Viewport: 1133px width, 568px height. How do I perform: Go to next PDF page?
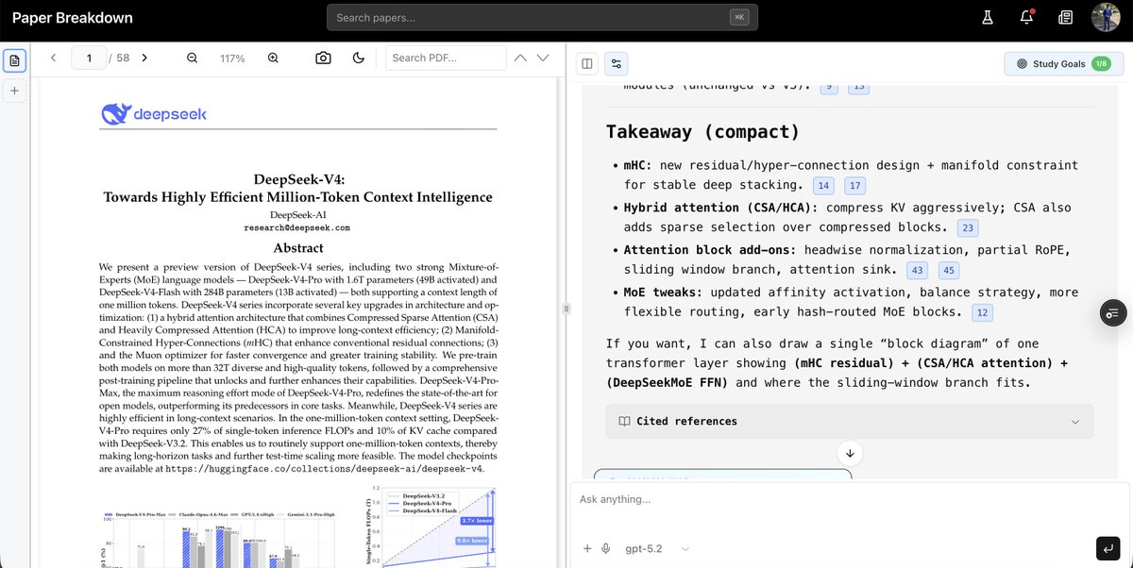point(144,58)
